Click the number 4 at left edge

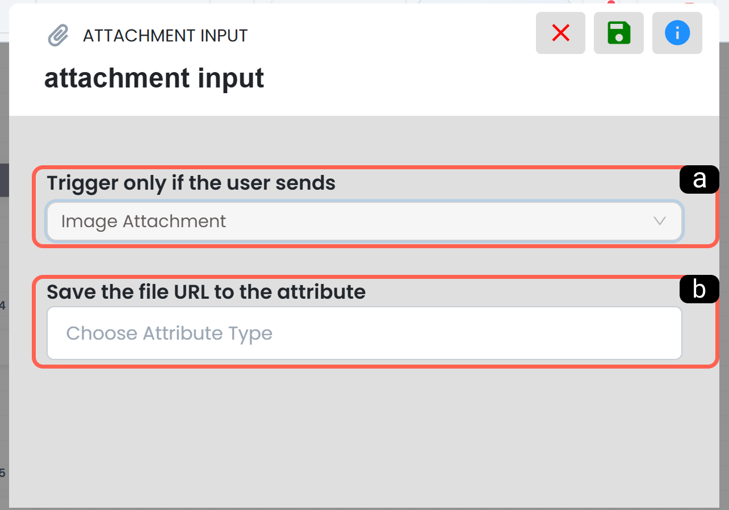(3, 306)
